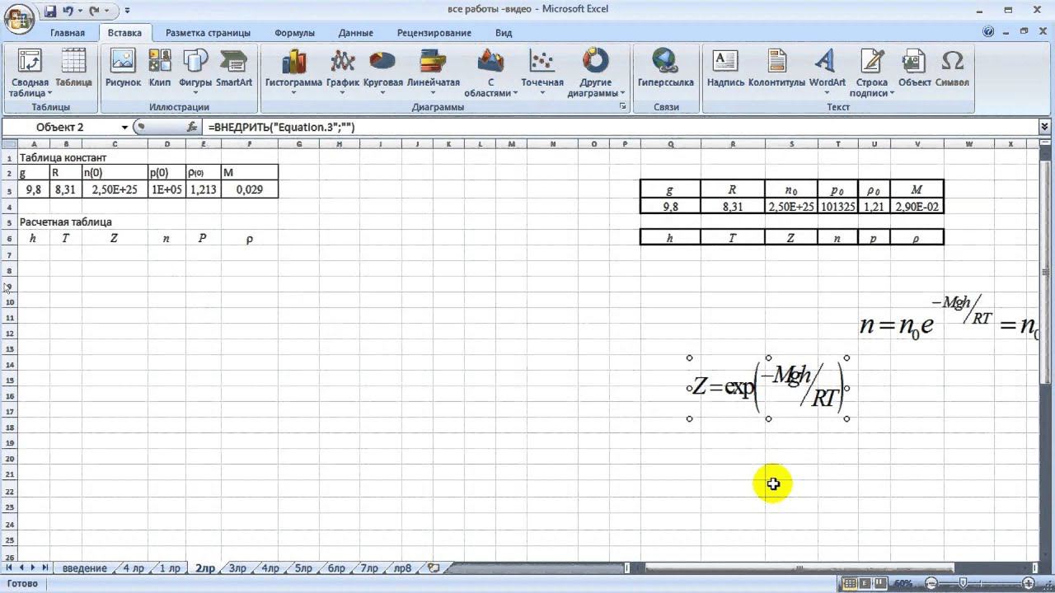Viewport: 1055px width, 593px height.
Task: Click the Select All corner button
Action: pos(9,144)
